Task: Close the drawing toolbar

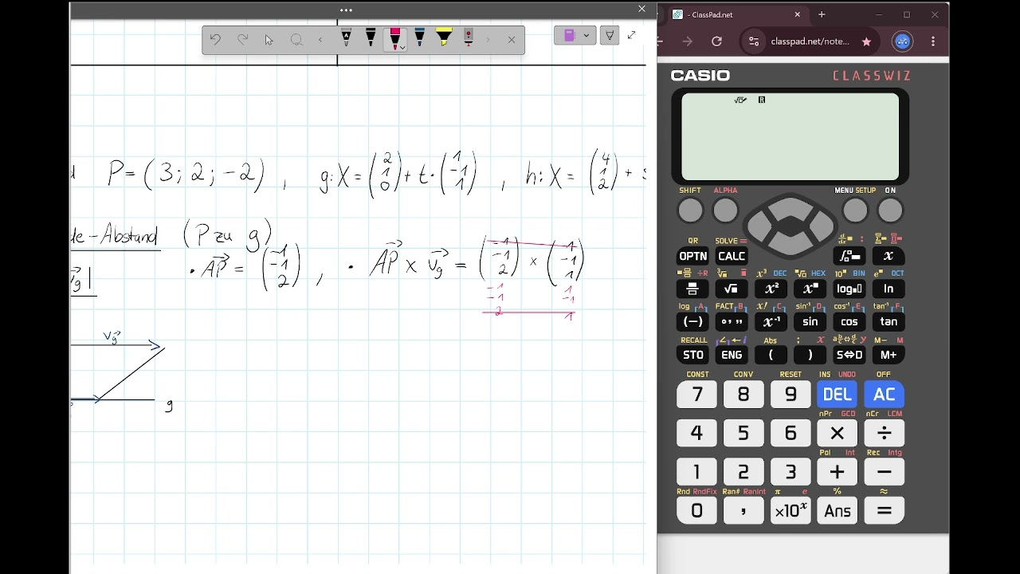Action: coord(512,39)
